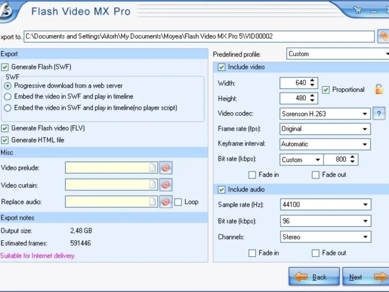Open the Sample rate dropdown
Viewport: 389px width, 292px height.
click(325, 204)
